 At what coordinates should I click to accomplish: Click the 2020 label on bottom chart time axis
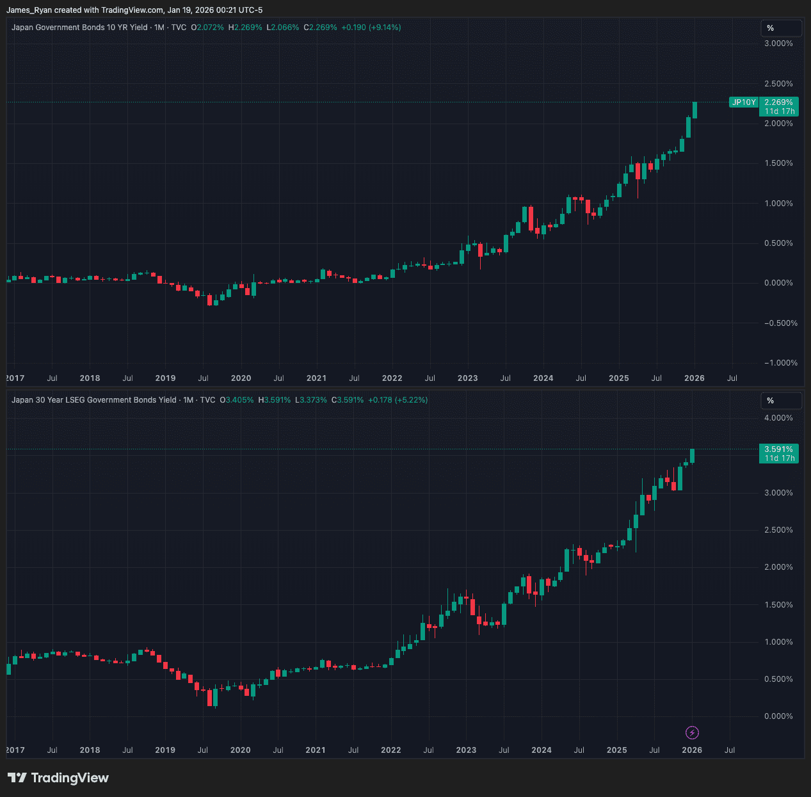pyautogui.click(x=241, y=750)
